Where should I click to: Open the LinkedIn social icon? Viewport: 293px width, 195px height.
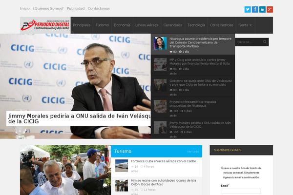coord(262,9)
